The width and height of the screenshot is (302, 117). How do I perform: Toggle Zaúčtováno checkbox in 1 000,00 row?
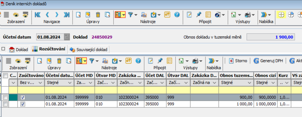tap(23, 104)
